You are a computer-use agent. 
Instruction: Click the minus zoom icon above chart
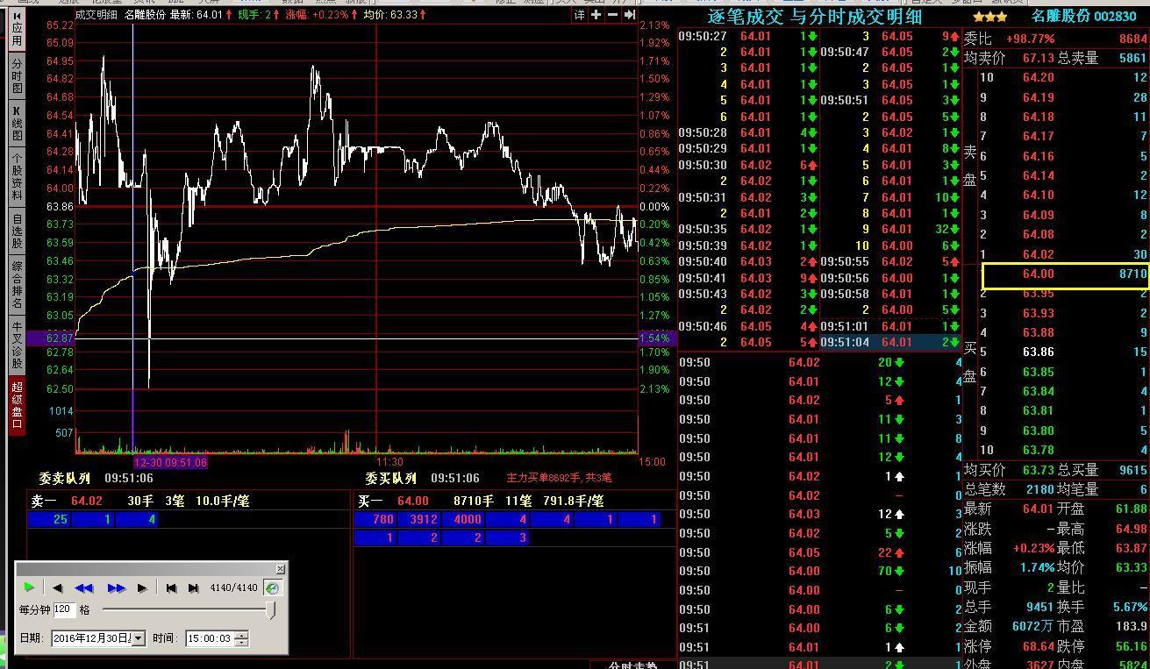click(612, 15)
